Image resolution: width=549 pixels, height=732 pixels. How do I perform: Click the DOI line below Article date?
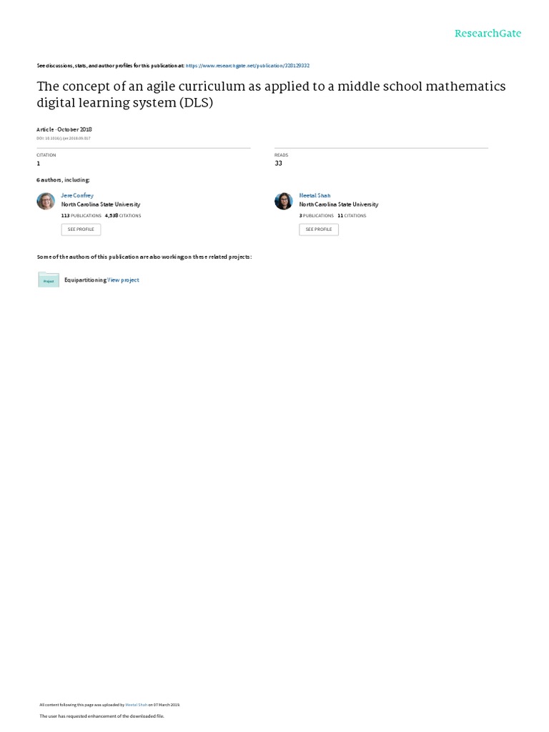64,138
